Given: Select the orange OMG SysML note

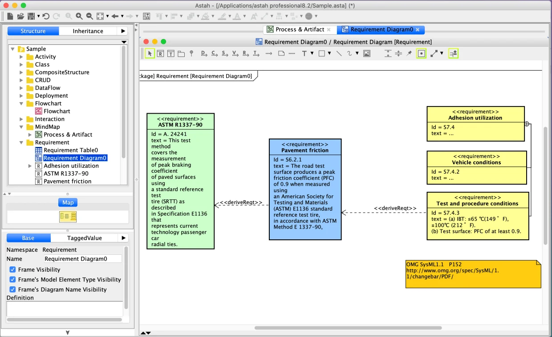Looking at the screenshot, I should tap(473, 274).
